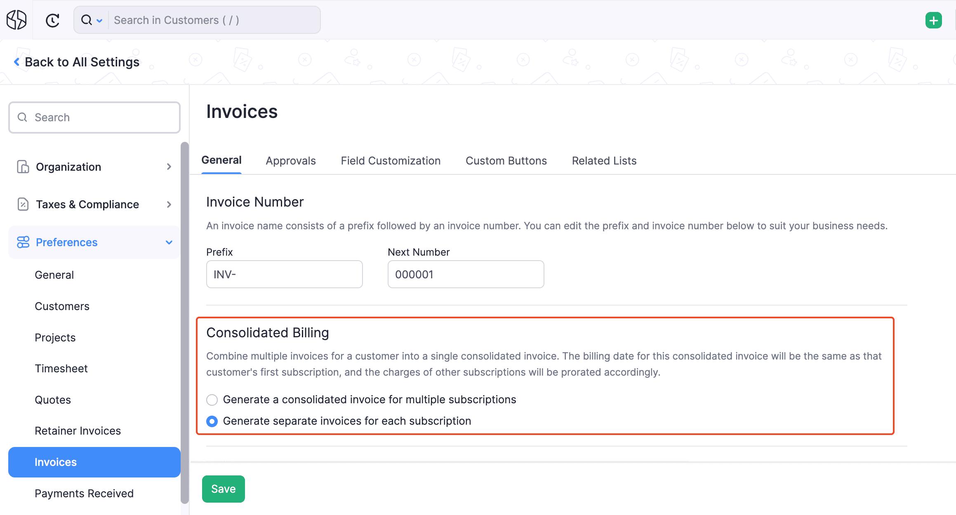Open the recent activity clock icon
The height and width of the screenshot is (515, 956).
click(53, 20)
